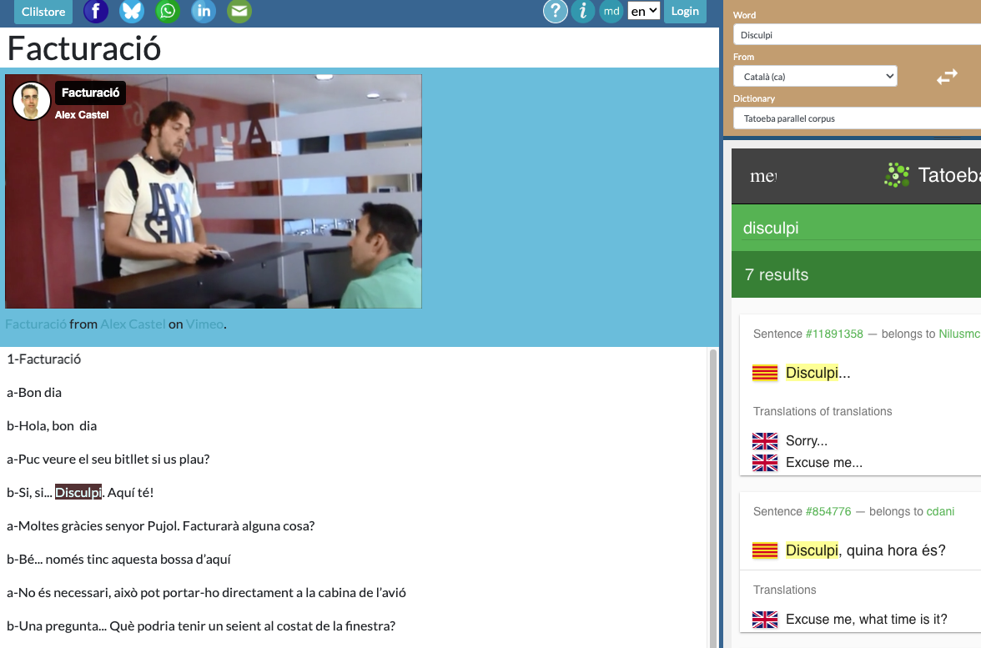
Task: Open the question mark help icon
Action: click(x=556, y=11)
